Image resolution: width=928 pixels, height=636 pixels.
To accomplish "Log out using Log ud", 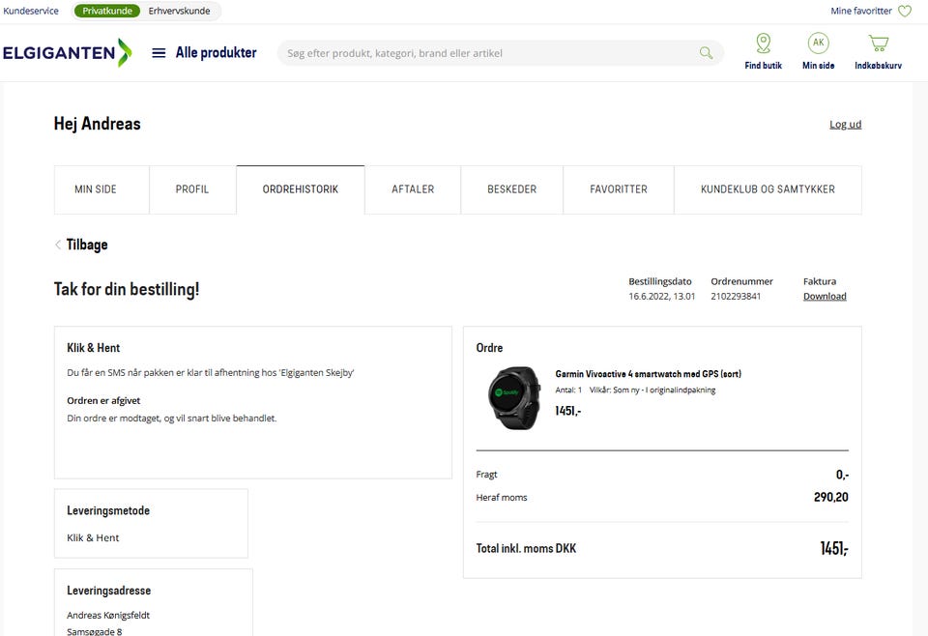I will click(845, 125).
